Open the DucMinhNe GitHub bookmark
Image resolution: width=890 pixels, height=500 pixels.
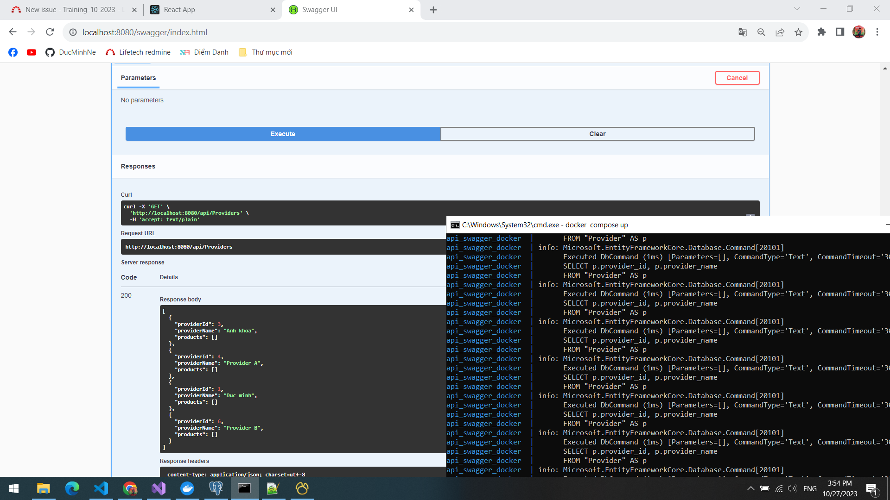(x=70, y=52)
